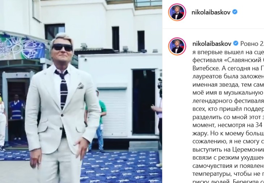This screenshot has height=183, width=264.
Task: Click the verified badge in post header
Action: coord(235,12)
